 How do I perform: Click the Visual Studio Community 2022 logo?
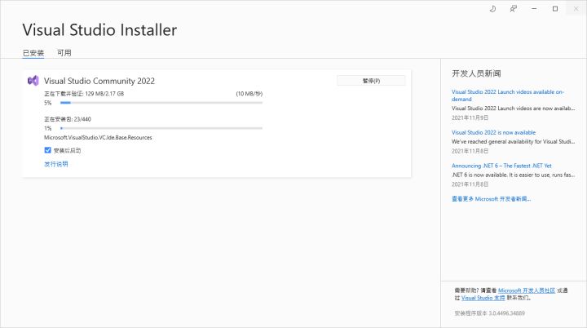pyautogui.click(x=33, y=81)
